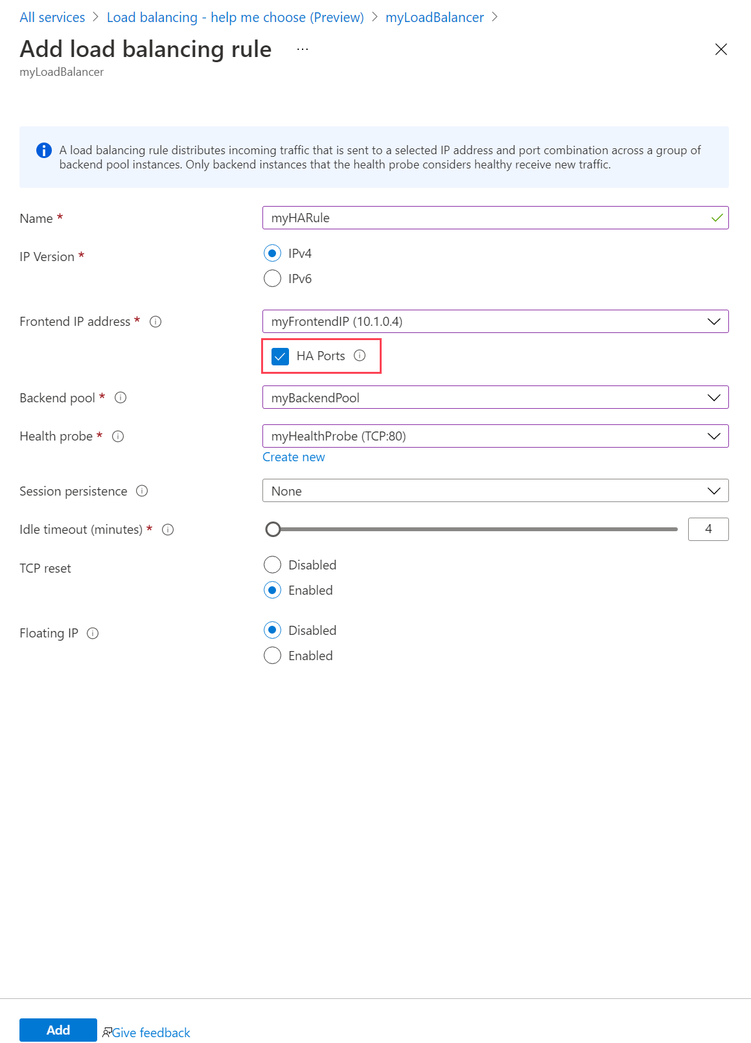The width and height of the screenshot is (751, 1043).
Task: Enable the Floating IP option
Action: [x=273, y=656]
